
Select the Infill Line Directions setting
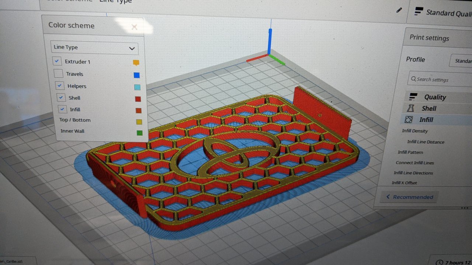coord(413,173)
